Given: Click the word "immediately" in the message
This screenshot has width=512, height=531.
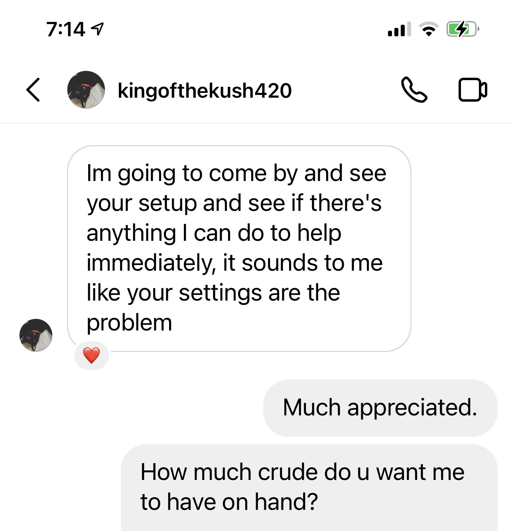Looking at the screenshot, I should coord(151,263).
